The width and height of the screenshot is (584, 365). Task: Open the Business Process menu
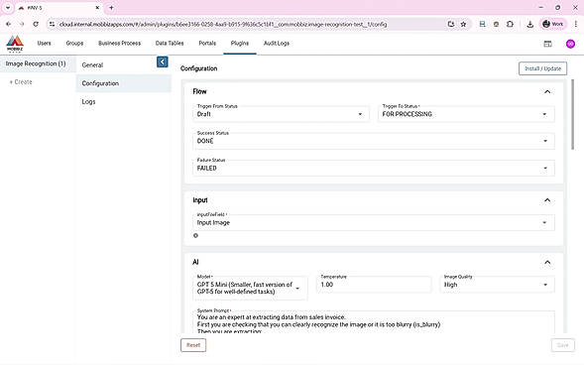tap(120, 44)
